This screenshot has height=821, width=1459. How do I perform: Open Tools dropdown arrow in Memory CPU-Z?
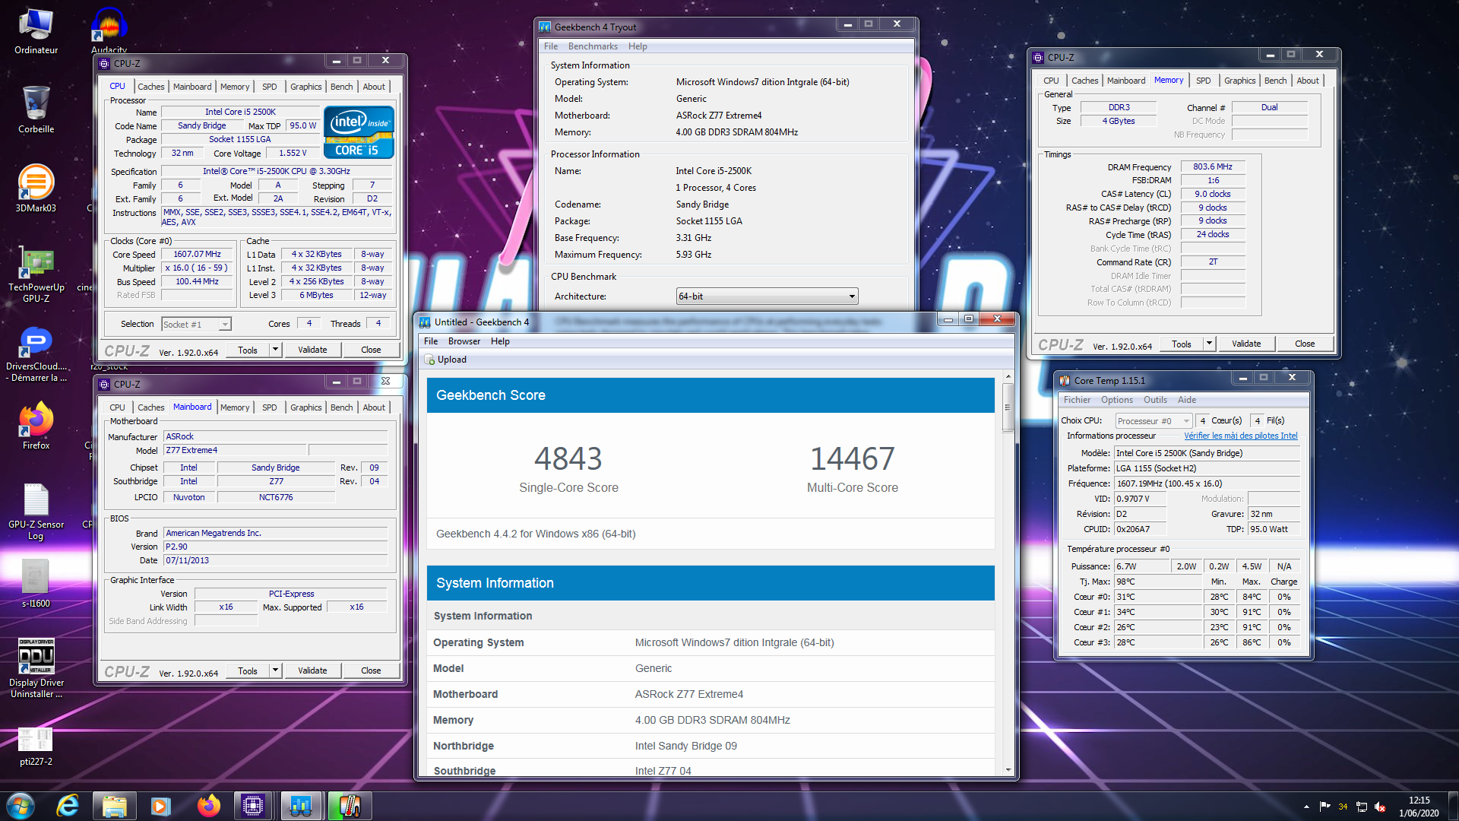pos(1209,344)
